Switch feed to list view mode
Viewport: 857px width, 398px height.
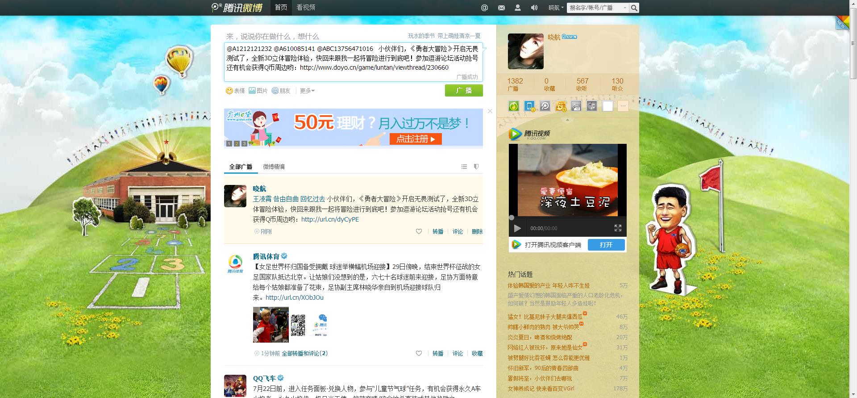(x=464, y=167)
